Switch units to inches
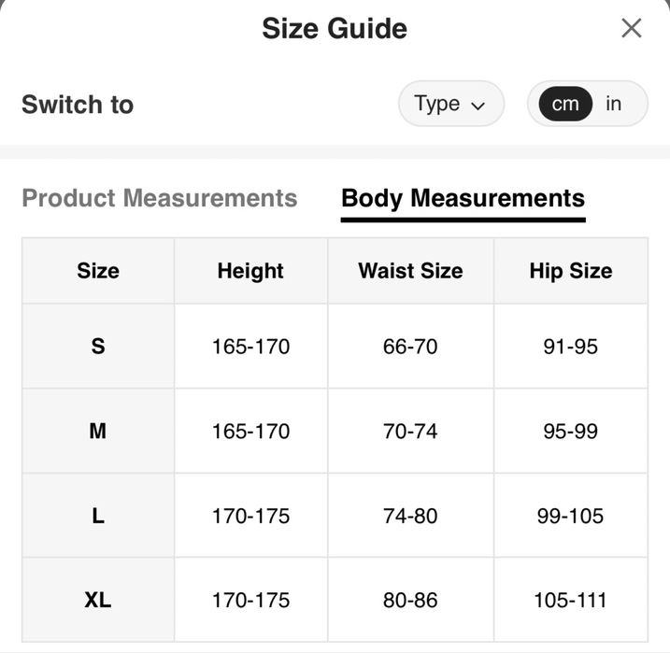 [613, 104]
